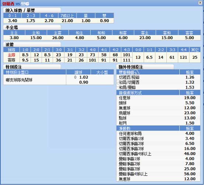This screenshot has height=185, width=204.
Task: Select even (雙) goals odds 0.90
Action: point(105,21)
